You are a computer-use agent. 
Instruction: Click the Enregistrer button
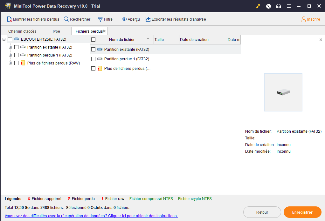click(302, 212)
